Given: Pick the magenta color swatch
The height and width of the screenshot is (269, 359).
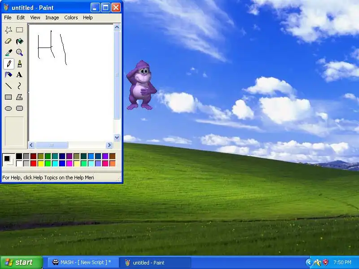Looking at the screenshot, I should (x=70, y=163).
